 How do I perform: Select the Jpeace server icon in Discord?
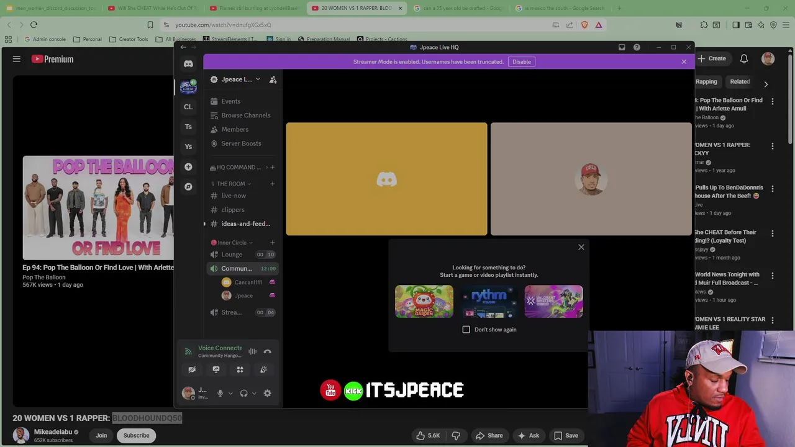pos(188,86)
